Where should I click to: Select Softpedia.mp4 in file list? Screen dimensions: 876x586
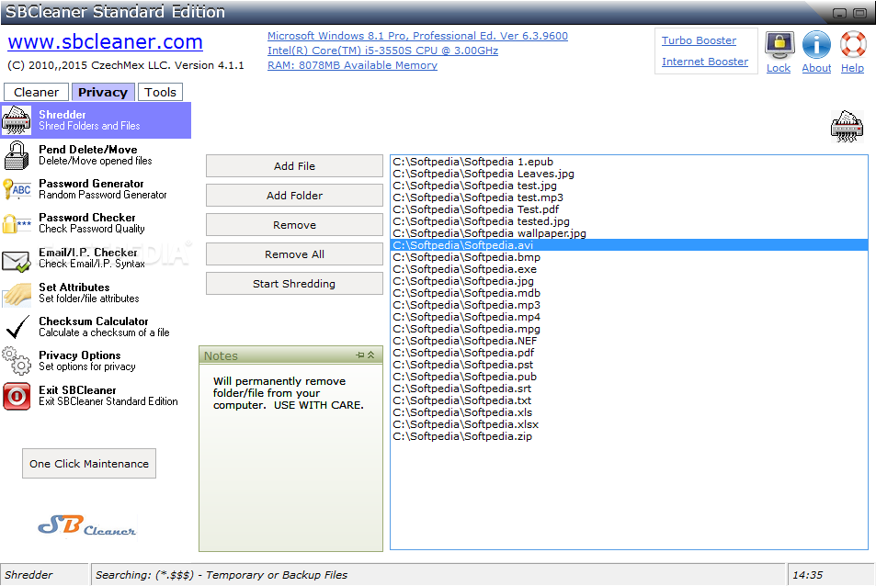pos(629,317)
